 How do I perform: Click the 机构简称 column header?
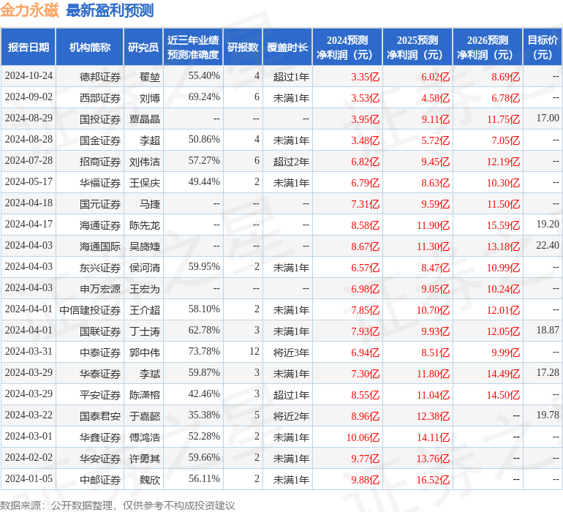click(x=90, y=47)
